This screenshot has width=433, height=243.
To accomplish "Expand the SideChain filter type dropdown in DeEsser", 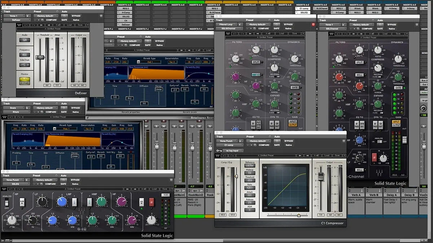I will click(25, 65).
